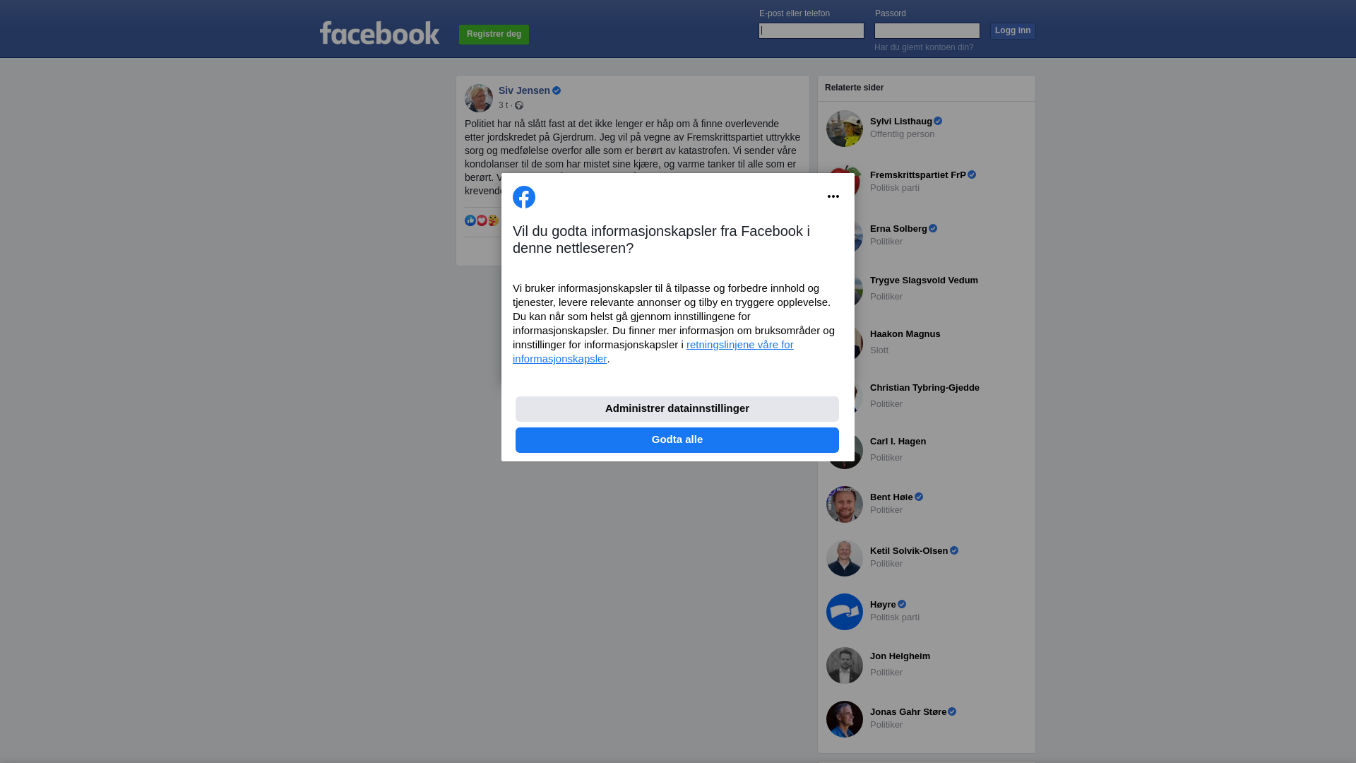Click the like reaction icon on post
The width and height of the screenshot is (1356, 763).
point(470,220)
